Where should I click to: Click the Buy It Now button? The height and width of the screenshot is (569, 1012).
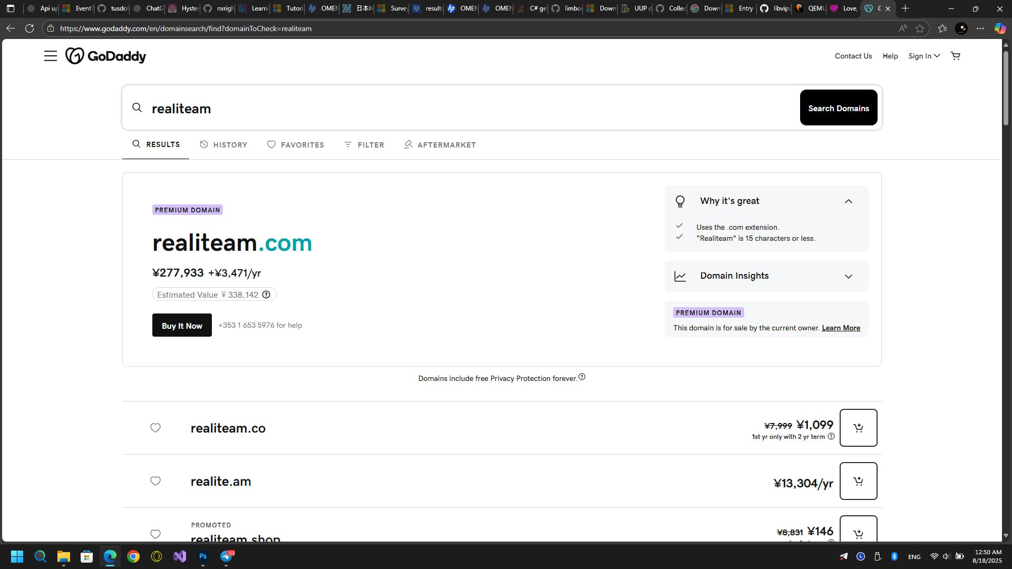pyautogui.click(x=182, y=326)
